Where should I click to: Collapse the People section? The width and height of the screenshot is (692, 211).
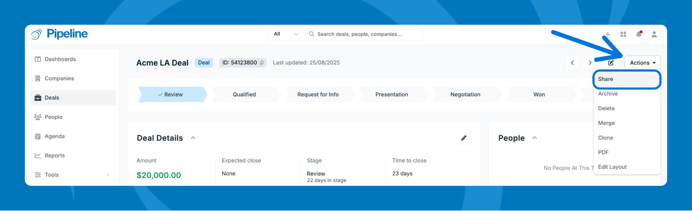(534, 138)
